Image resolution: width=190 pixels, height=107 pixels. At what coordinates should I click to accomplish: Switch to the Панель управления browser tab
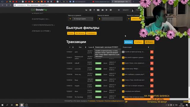tap(101, 2)
